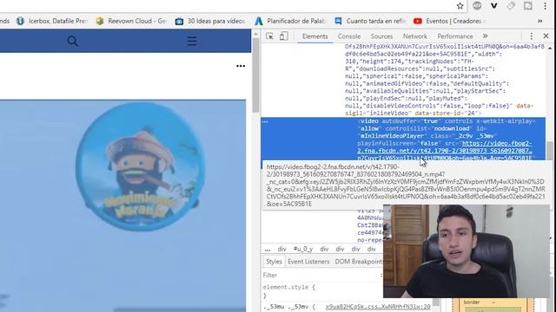The image size is (556, 312).
Task: Open the Reevown Cloud bookmark
Action: (131, 21)
